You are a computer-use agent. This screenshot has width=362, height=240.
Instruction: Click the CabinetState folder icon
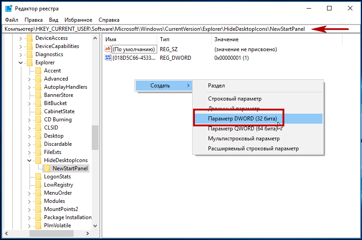[38, 111]
